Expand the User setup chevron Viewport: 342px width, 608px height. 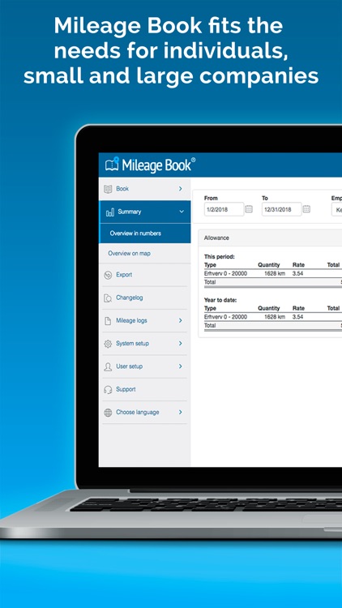click(180, 366)
